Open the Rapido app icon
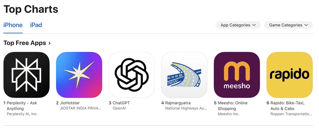Screen dimensions: 319x129 click(x=289, y=75)
